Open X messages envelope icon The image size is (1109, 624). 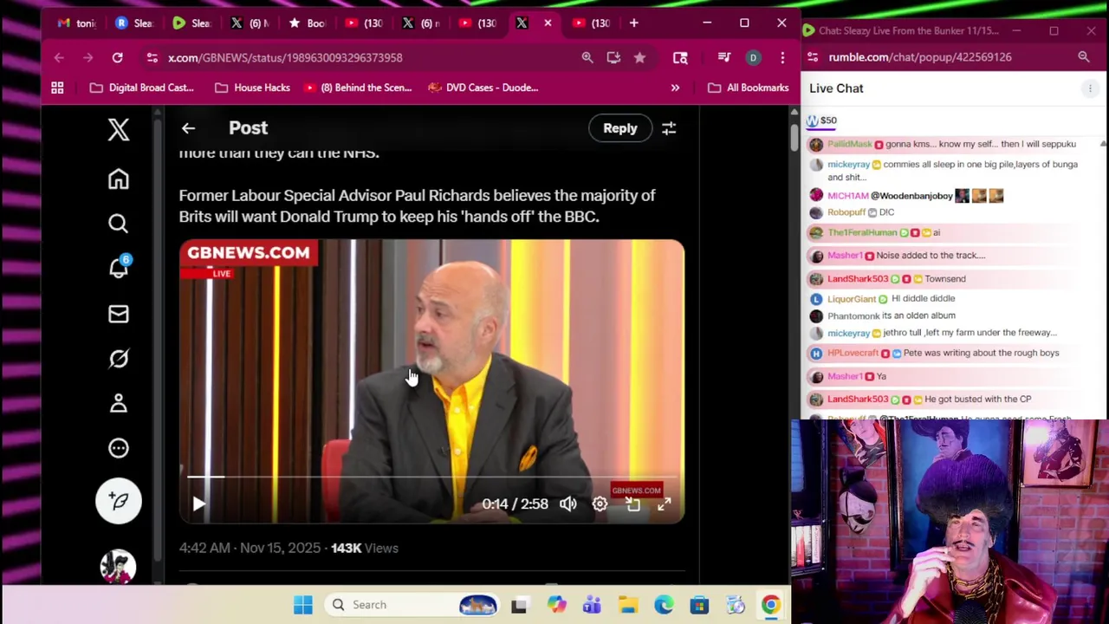click(119, 314)
